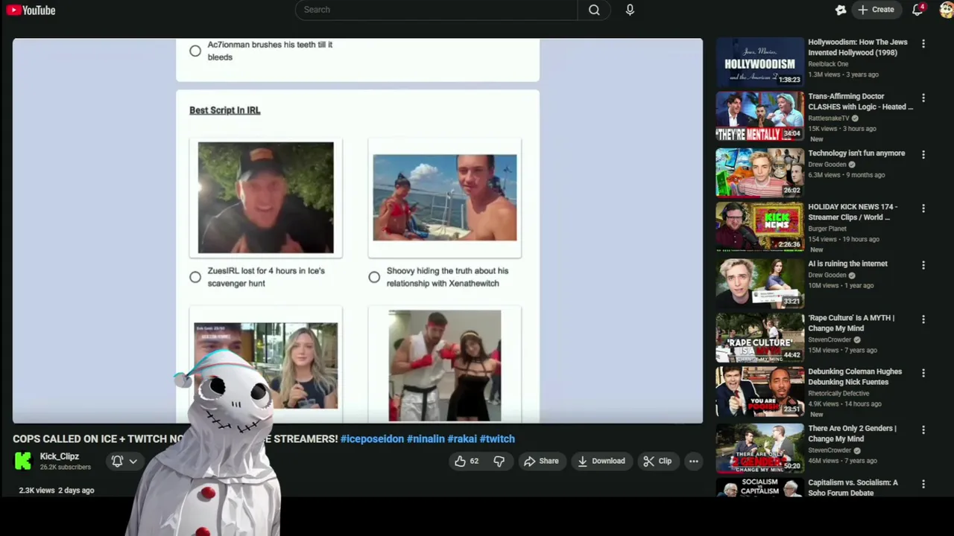This screenshot has width=954, height=536.
Task: Create a Clip from the video
Action: 657,461
